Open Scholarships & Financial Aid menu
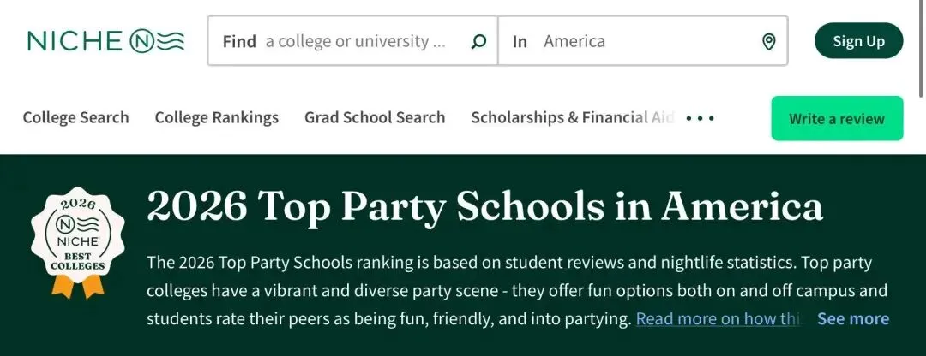926x356 pixels. [572, 118]
